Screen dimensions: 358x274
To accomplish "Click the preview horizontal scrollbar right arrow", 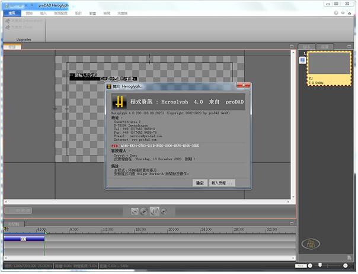I will (x=288, y=202).
